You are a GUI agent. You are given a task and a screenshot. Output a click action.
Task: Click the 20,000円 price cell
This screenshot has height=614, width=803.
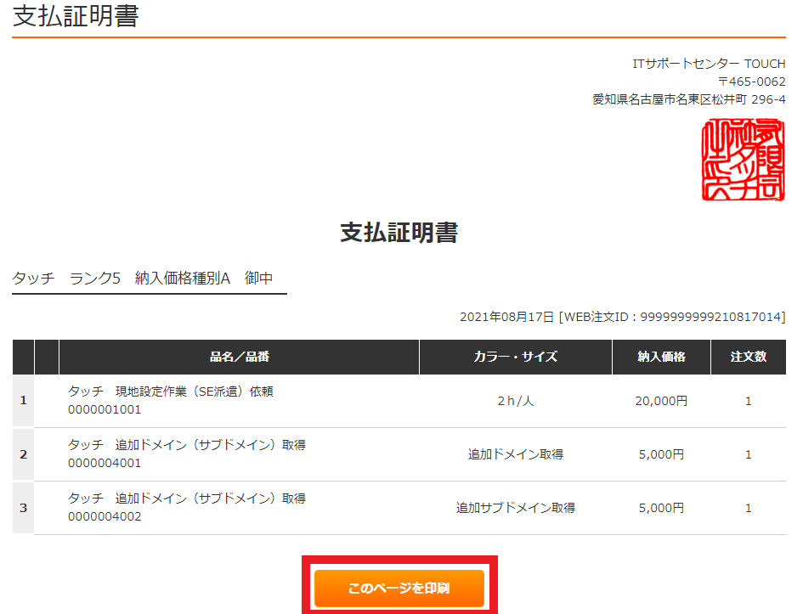click(x=661, y=401)
